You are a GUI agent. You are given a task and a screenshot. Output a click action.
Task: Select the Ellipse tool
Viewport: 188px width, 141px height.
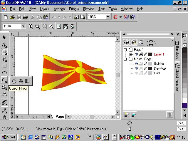4,73
